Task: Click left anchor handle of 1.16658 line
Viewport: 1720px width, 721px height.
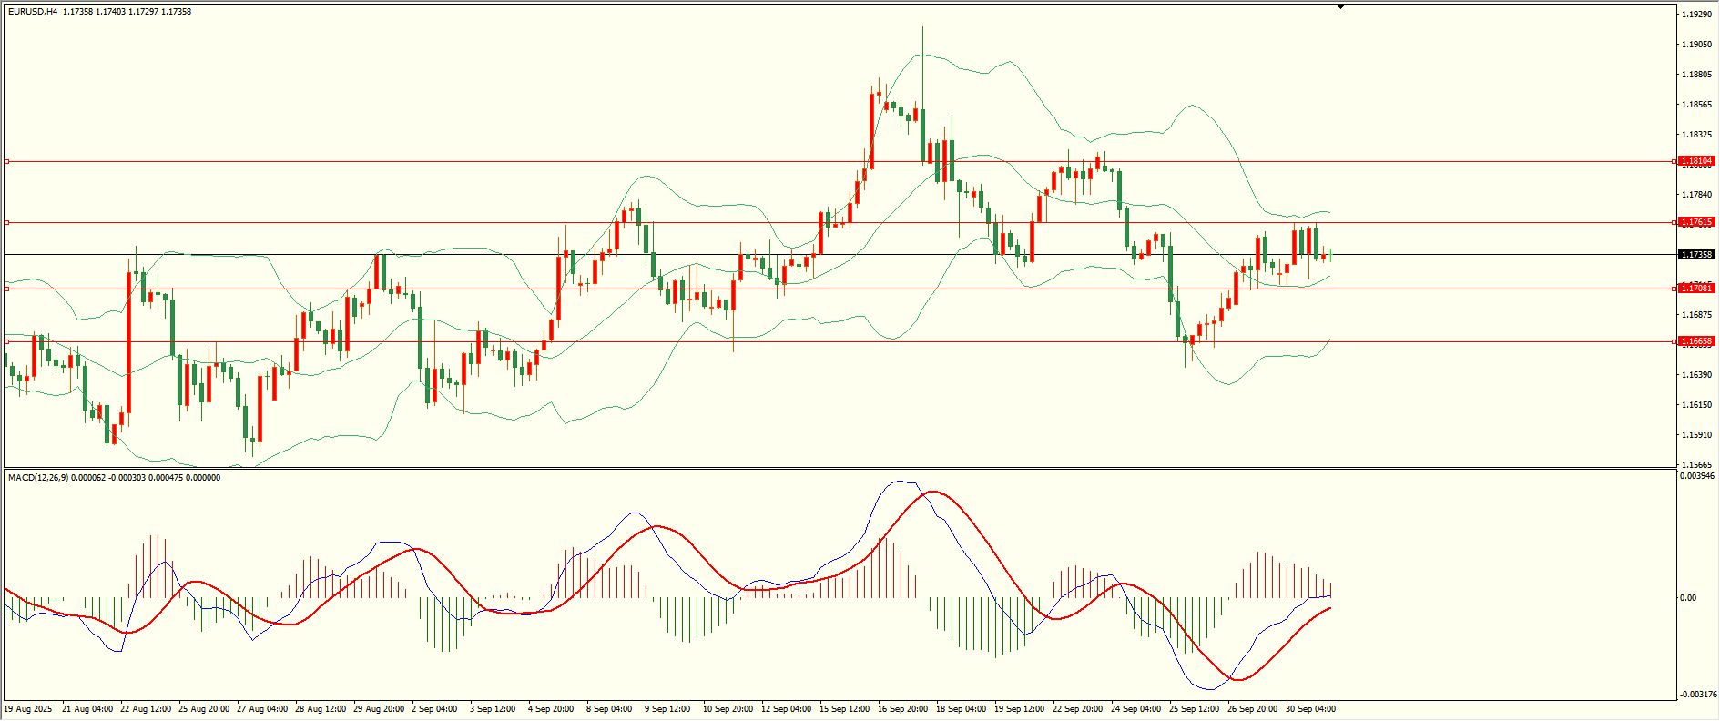Action: [x=7, y=341]
